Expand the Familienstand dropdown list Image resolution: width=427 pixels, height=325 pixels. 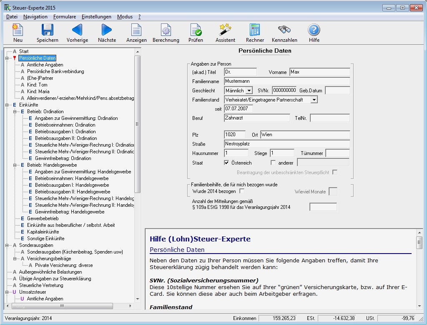tap(314, 100)
